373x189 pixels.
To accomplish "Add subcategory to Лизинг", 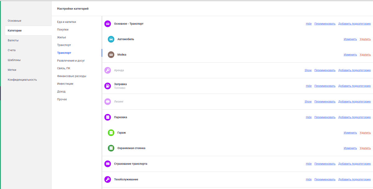I will (x=354, y=101).
